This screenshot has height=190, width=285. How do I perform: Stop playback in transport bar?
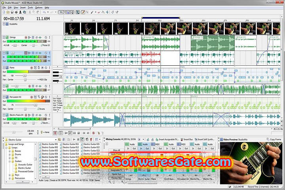click(78, 133)
